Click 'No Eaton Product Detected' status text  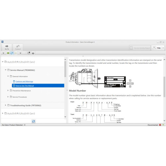tap(12, 125)
